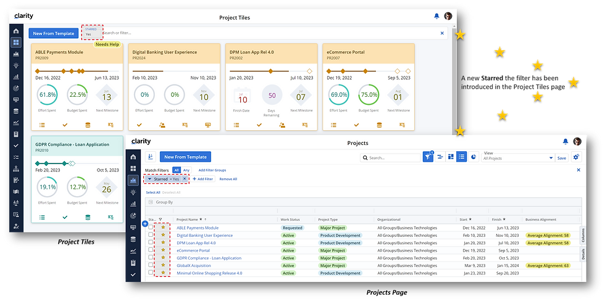
Task: Click bell notification icon in Project Tiles window
Action: (436, 16)
